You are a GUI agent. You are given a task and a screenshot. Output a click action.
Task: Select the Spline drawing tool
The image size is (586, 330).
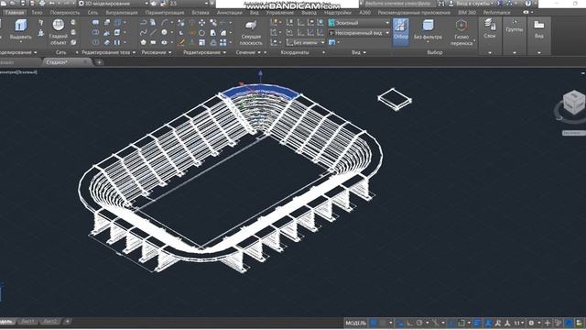point(144,32)
